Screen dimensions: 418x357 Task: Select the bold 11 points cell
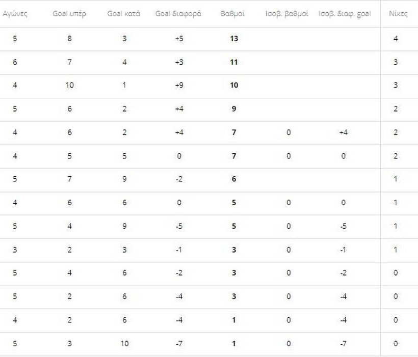[x=234, y=62]
